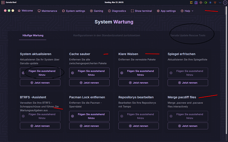Launch BTRFS -Assistent with Jetzt rennen
228x142 pixels.
coord(40,126)
